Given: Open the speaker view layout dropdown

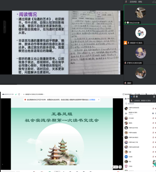Looking at the screenshot, I should click(x=128, y=94).
